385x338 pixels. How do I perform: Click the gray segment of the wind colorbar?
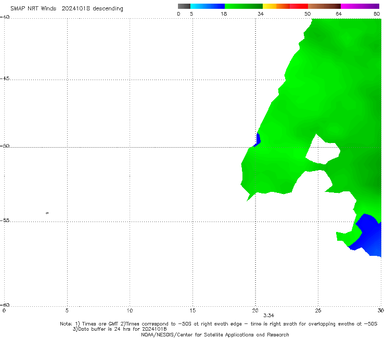point(184,6)
